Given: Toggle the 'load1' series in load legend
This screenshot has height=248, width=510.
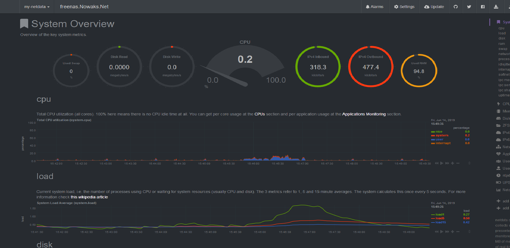Looking at the screenshot, I should click(x=440, y=215).
